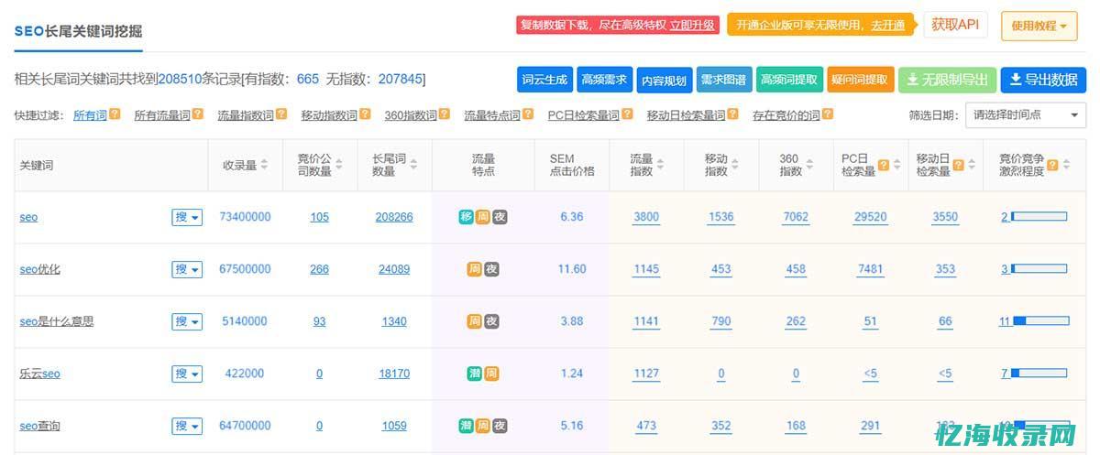Click the 词云生成 button
This screenshot has height=455, width=1100.
click(x=545, y=80)
